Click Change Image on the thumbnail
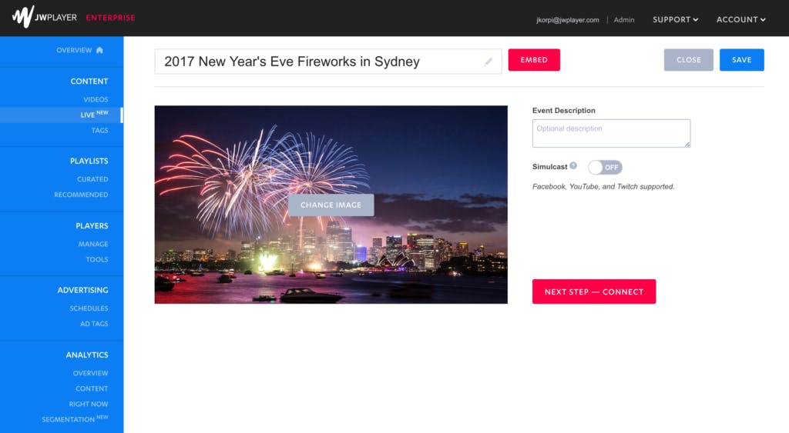This screenshot has height=433, width=789. (x=331, y=205)
